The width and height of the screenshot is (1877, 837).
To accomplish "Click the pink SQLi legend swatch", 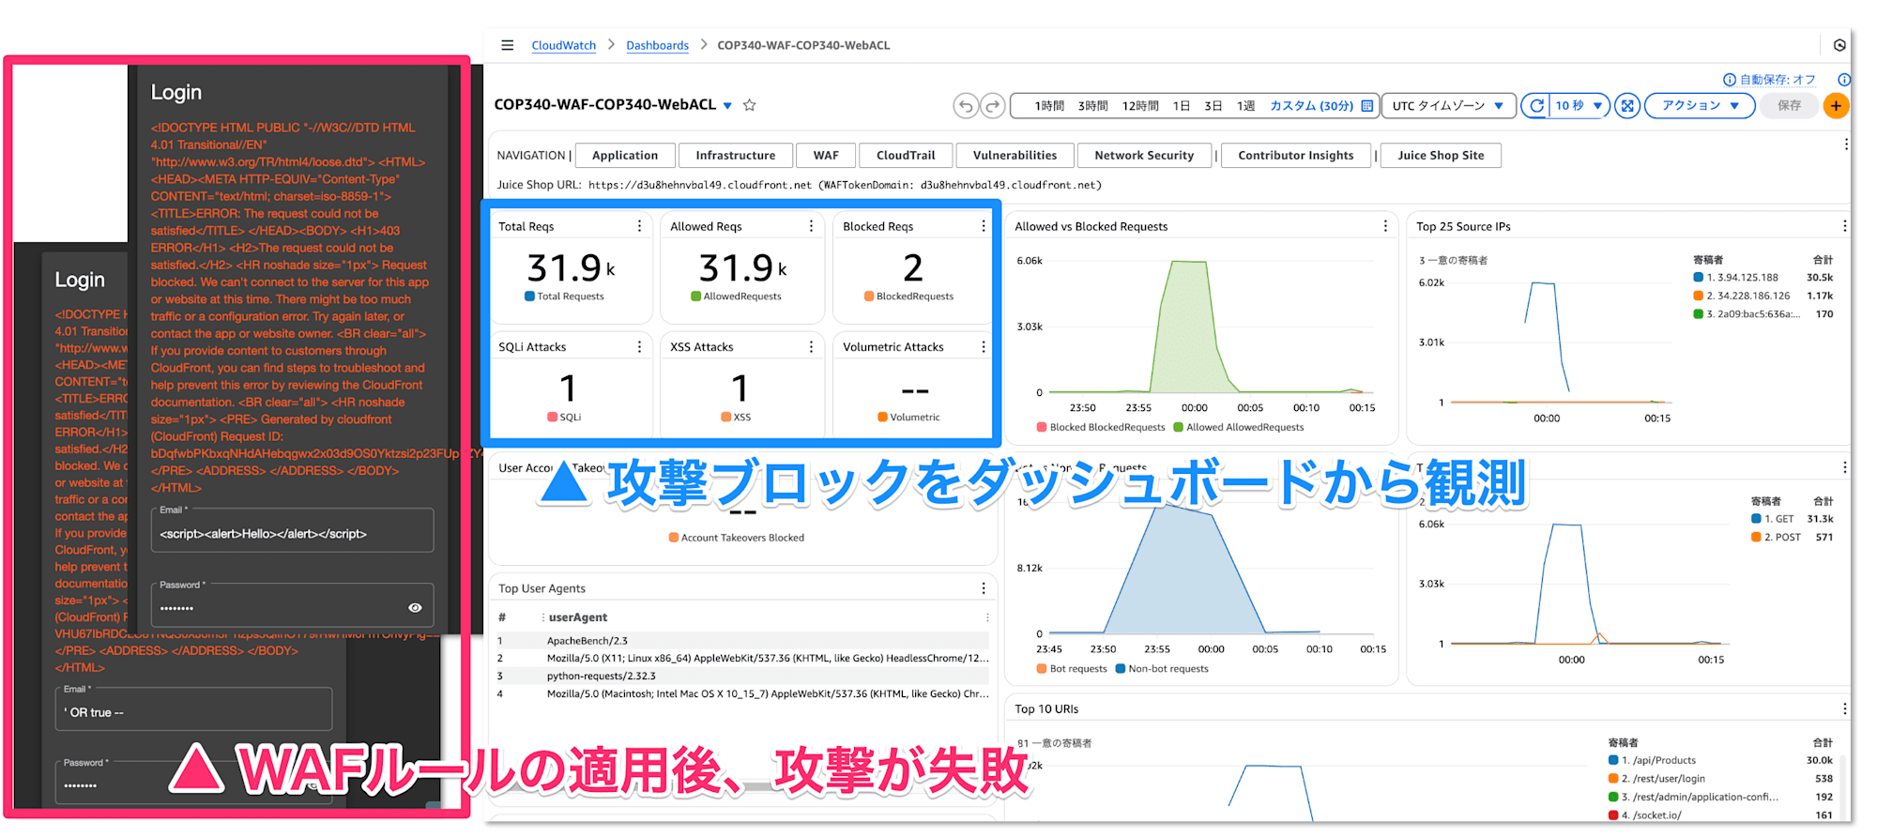I will click(552, 418).
